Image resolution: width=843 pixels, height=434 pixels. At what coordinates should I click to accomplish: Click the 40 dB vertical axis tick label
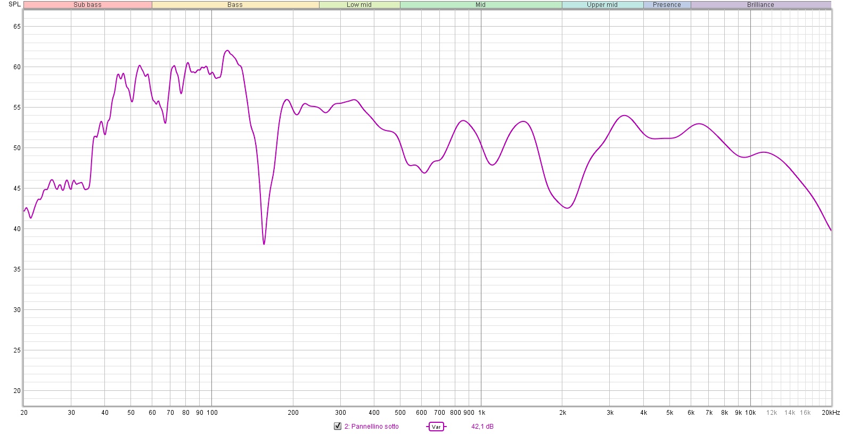tap(17, 229)
